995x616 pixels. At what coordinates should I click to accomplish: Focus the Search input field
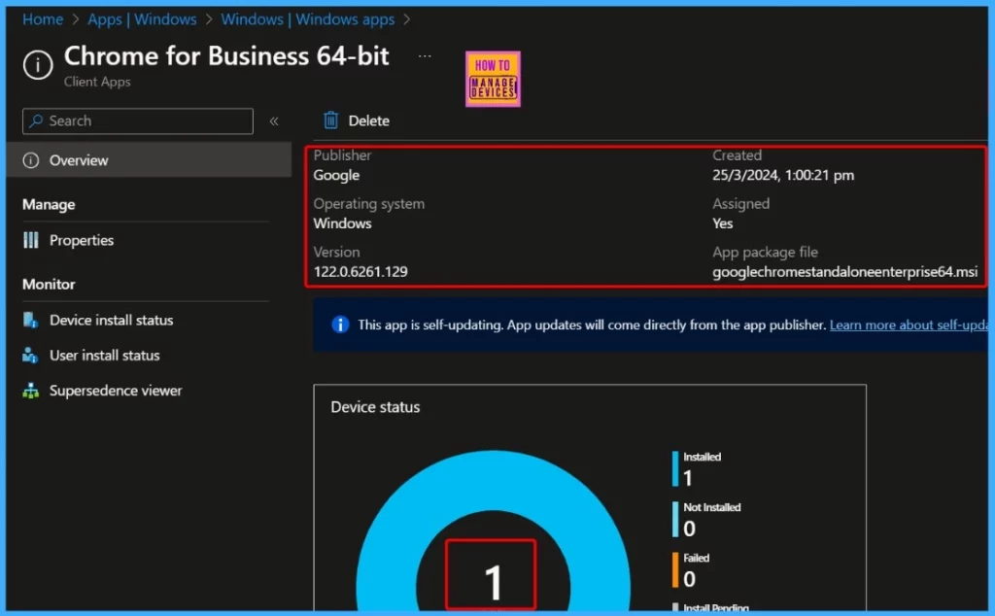138,121
